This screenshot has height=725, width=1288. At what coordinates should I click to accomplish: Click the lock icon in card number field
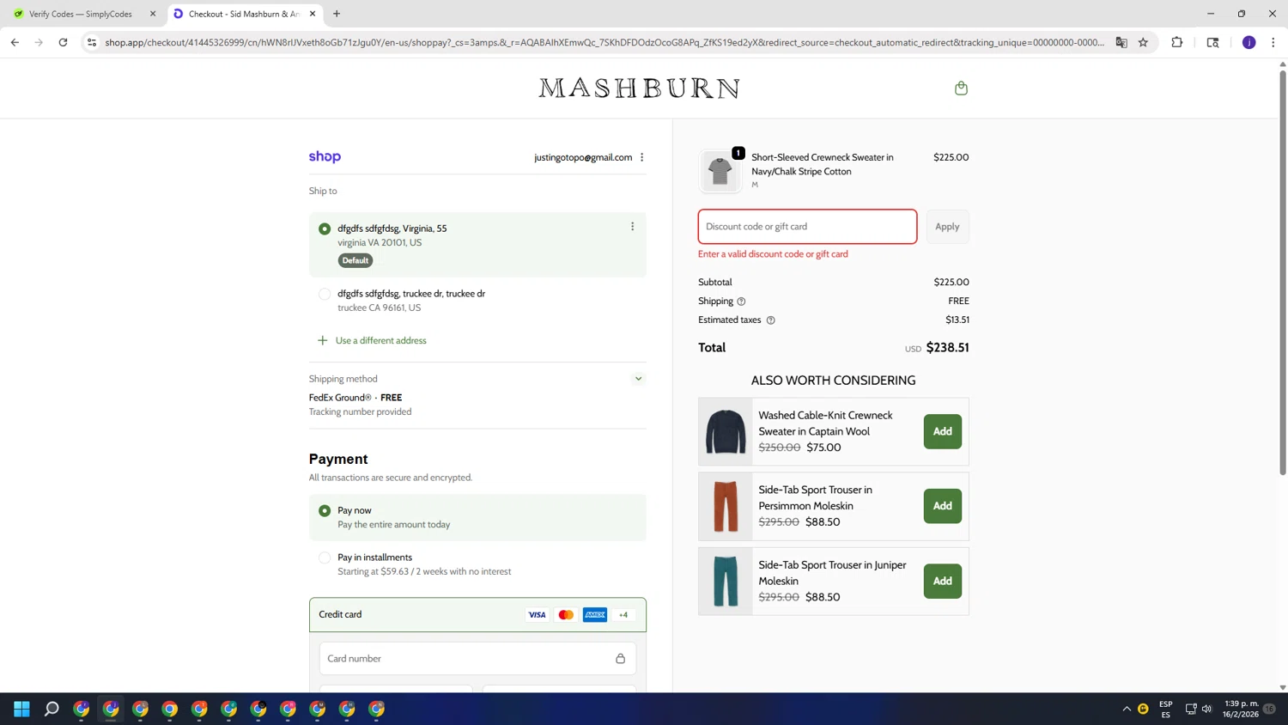[x=620, y=659]
